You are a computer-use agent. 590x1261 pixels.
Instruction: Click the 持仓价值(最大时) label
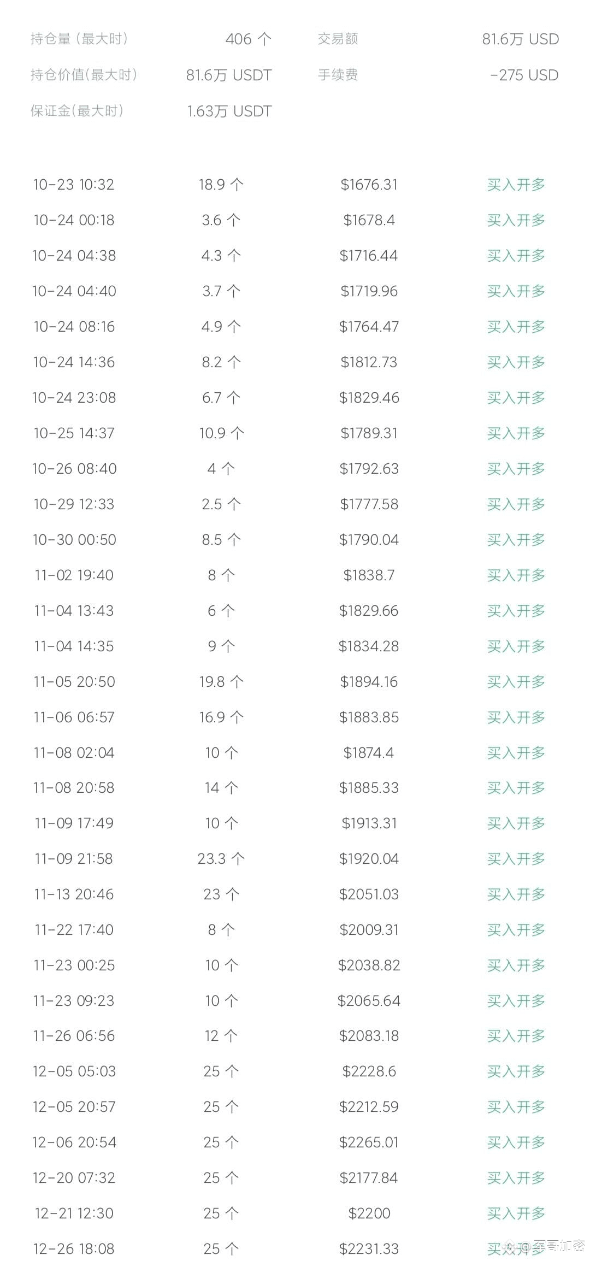coord(84,75)
